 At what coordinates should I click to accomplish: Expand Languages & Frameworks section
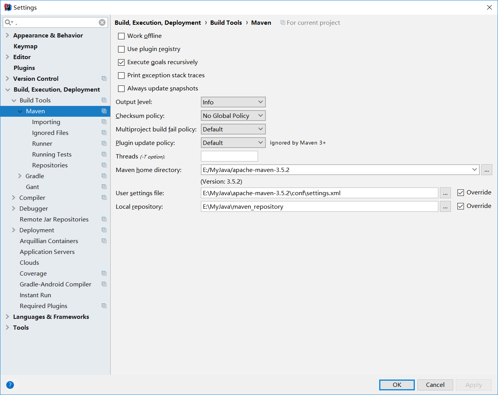click(x=7, y=317)
